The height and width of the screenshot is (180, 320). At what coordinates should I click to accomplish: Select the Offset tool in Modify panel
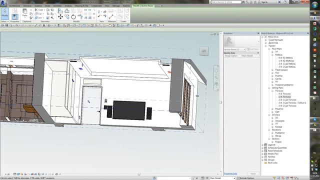(67, 10)
